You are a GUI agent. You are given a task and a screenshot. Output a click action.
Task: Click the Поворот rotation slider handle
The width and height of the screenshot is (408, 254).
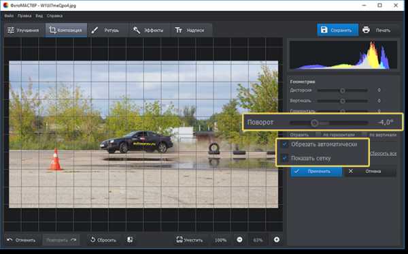(314, 123)
